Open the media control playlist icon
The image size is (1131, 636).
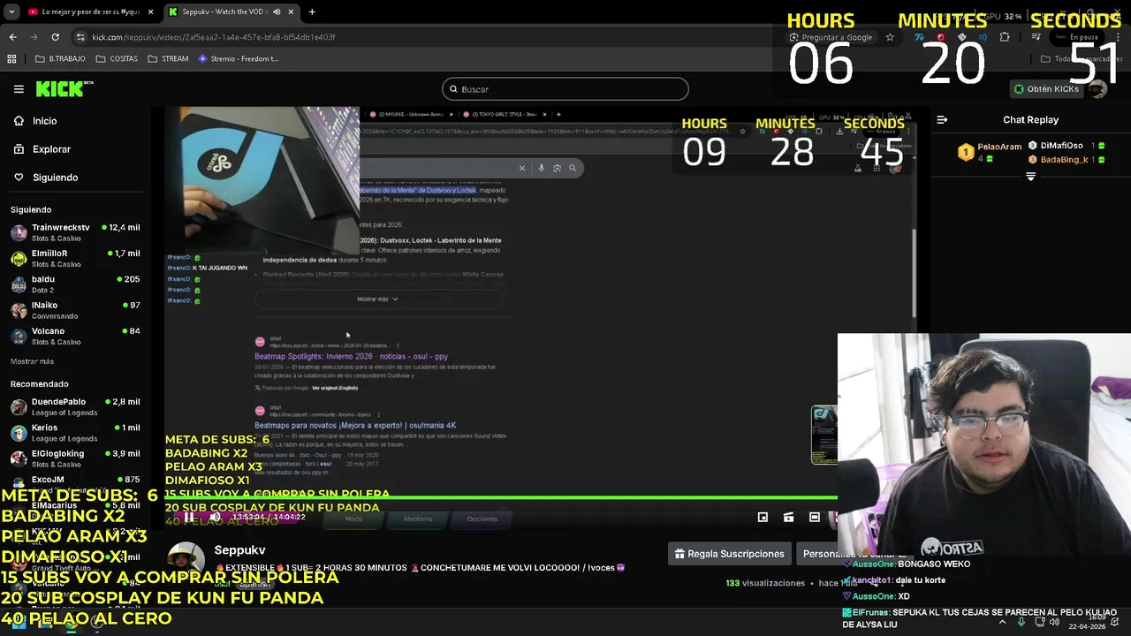pos(1036,37)
